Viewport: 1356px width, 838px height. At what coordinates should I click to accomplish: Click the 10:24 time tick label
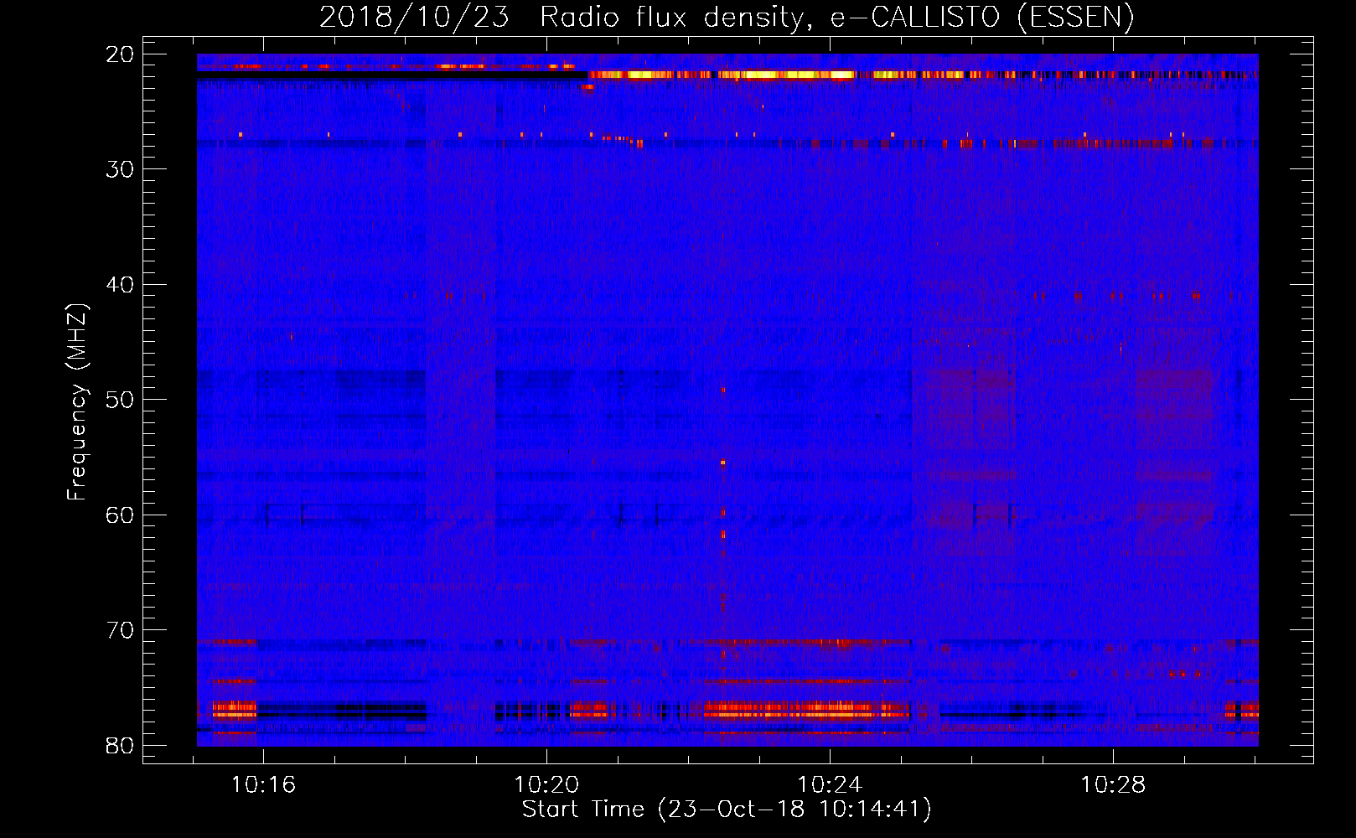click(x=830, y=785)
